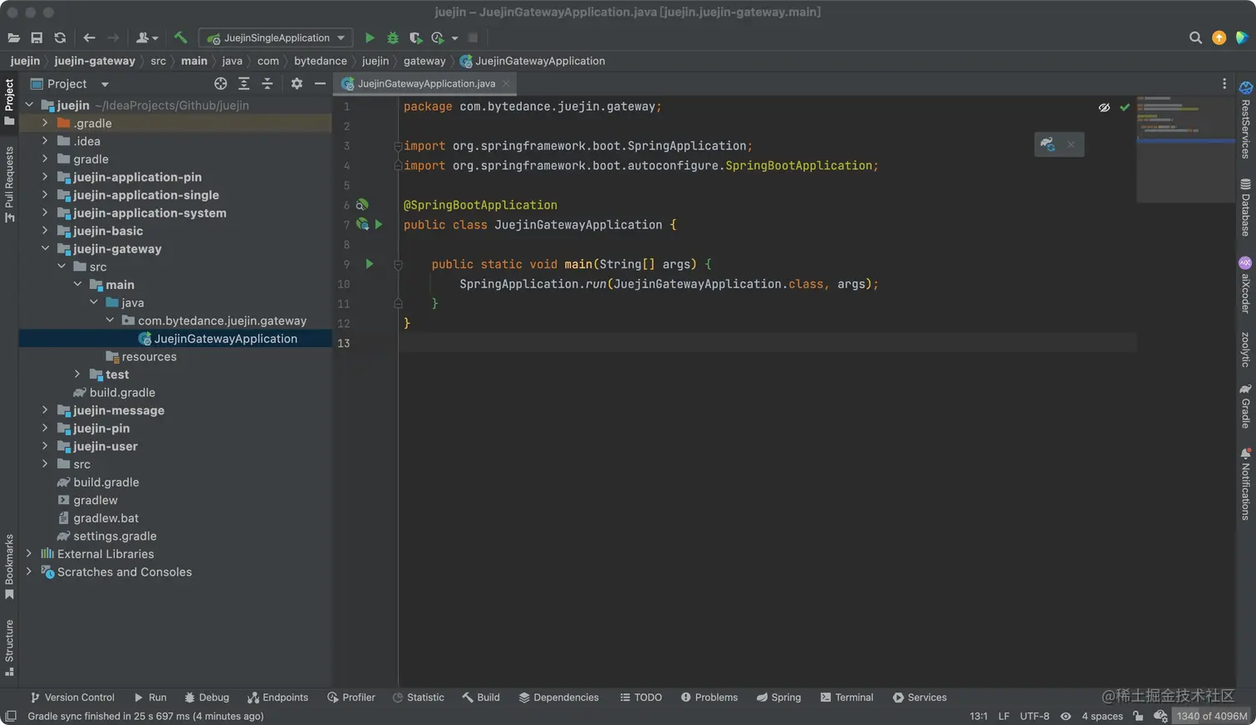Open the Terminal tool tab
Screen dimensions: 1256x725
tap(846, 698)
